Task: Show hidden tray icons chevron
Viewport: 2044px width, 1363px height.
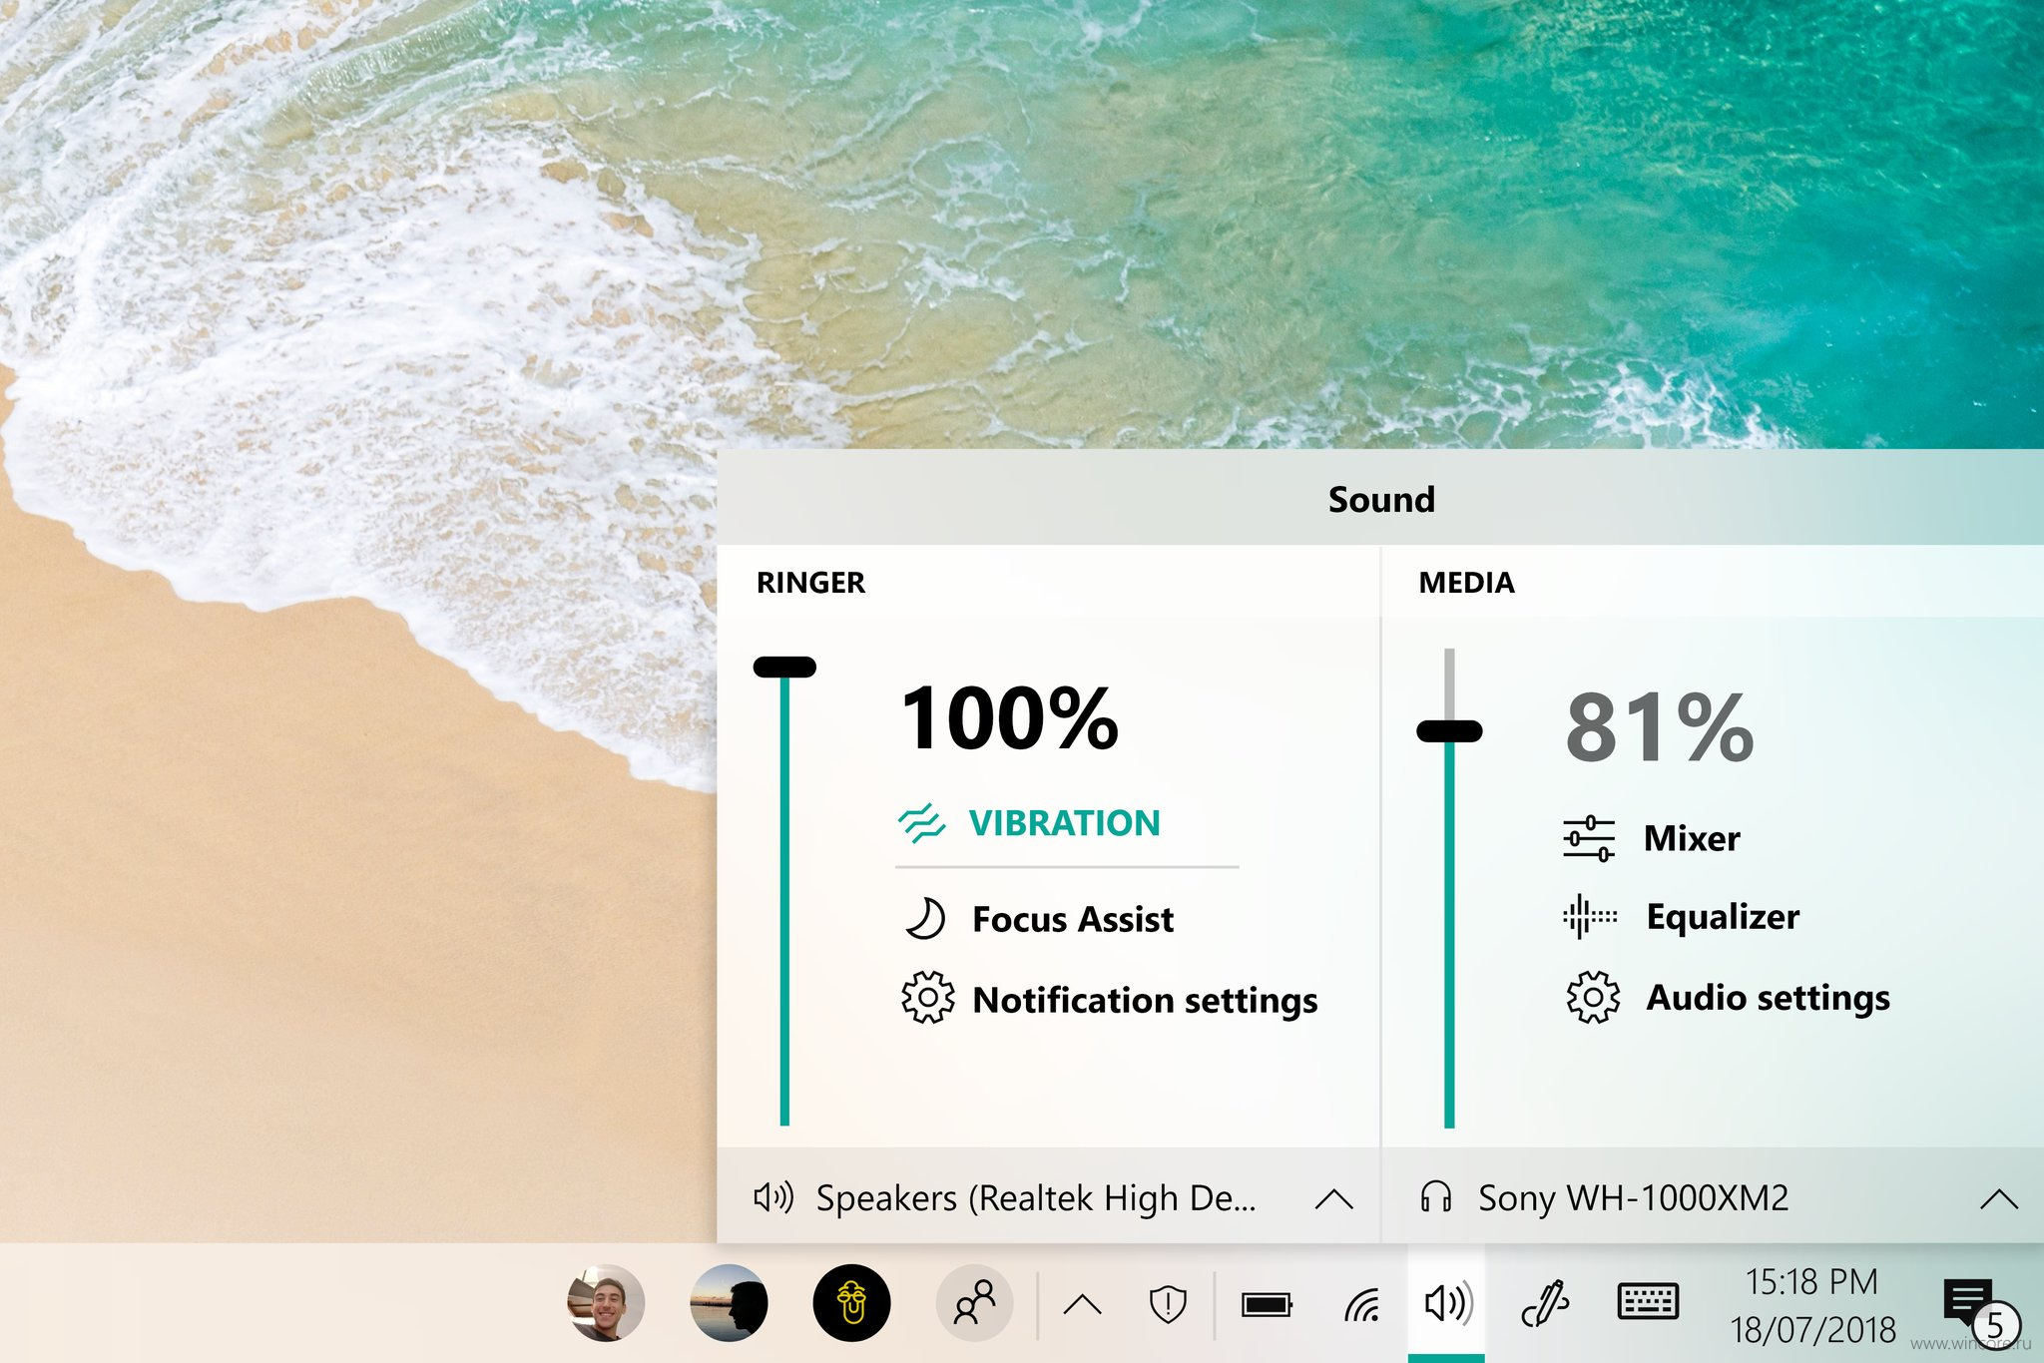Action: coord(1083,1304)
